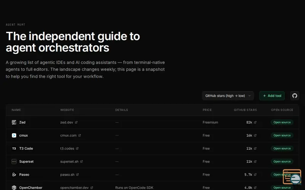Viewport: 305px width, 190px height.
Task: Open GitHub link icon in T3 Code row
Action: coord(255,149)
